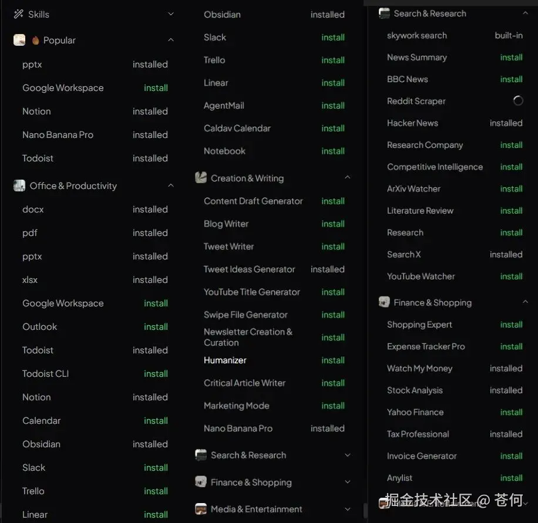The width and height of the screenshot is (538, 523).
Task: Click the Reddit Scraper loading spinner
Action: click(518, 101)
